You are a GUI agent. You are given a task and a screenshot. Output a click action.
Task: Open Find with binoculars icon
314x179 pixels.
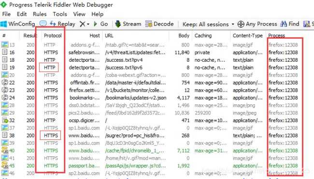click(x=284, y=24)
